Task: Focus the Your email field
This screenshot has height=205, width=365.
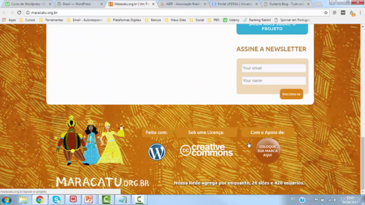Action: (274, 68)
